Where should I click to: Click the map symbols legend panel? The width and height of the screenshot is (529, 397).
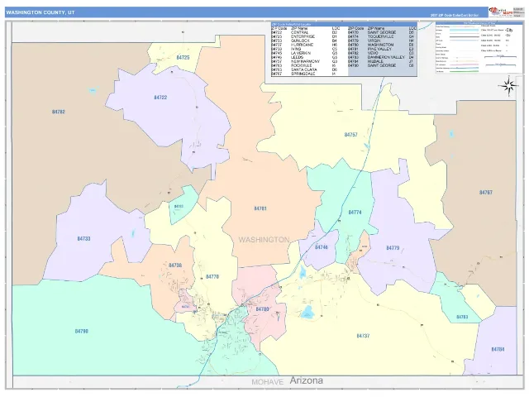pos(478,48)
